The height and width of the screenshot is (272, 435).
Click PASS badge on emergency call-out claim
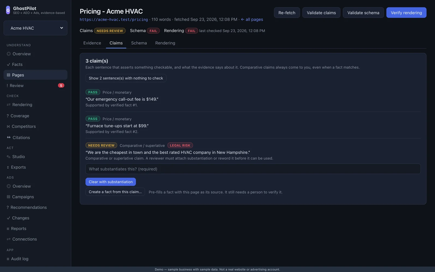tap(93, 92)
